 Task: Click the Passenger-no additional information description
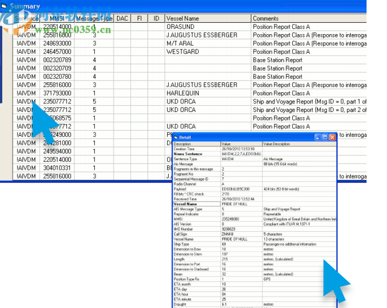click(289, 244)
